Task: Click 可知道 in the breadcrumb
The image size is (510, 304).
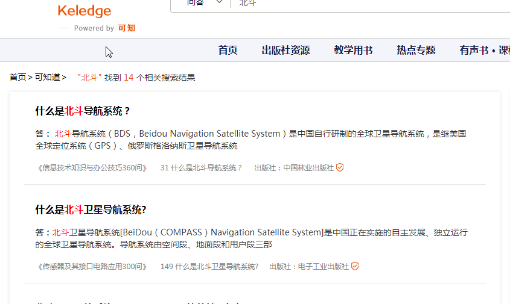Action: pyautogui.click(x=47, y=78)
